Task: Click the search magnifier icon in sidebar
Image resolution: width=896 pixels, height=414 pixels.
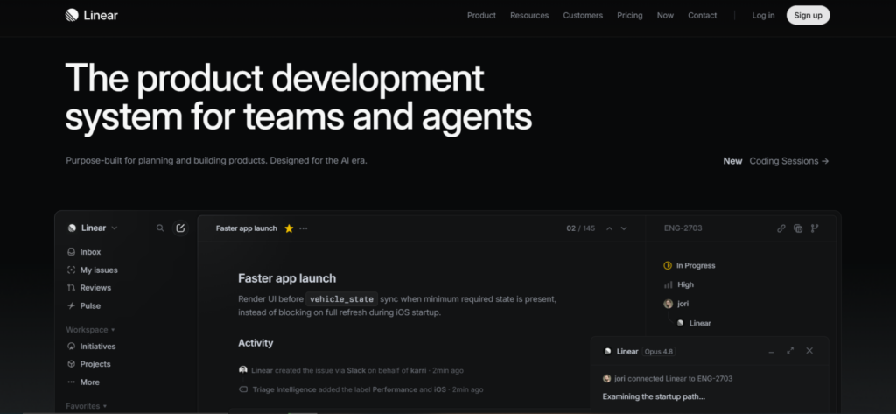Action: coord(160,228)
